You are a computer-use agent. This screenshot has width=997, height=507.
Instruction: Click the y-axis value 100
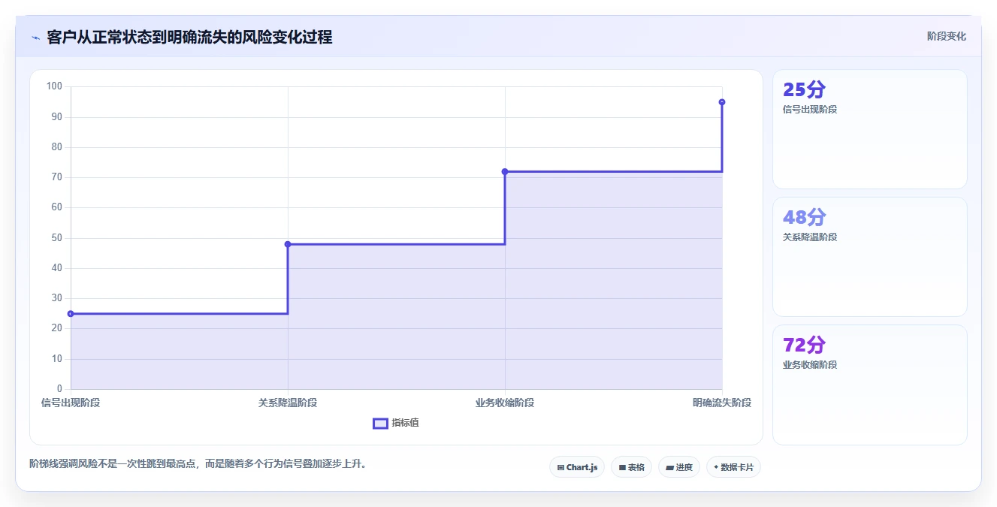(54, 86)
